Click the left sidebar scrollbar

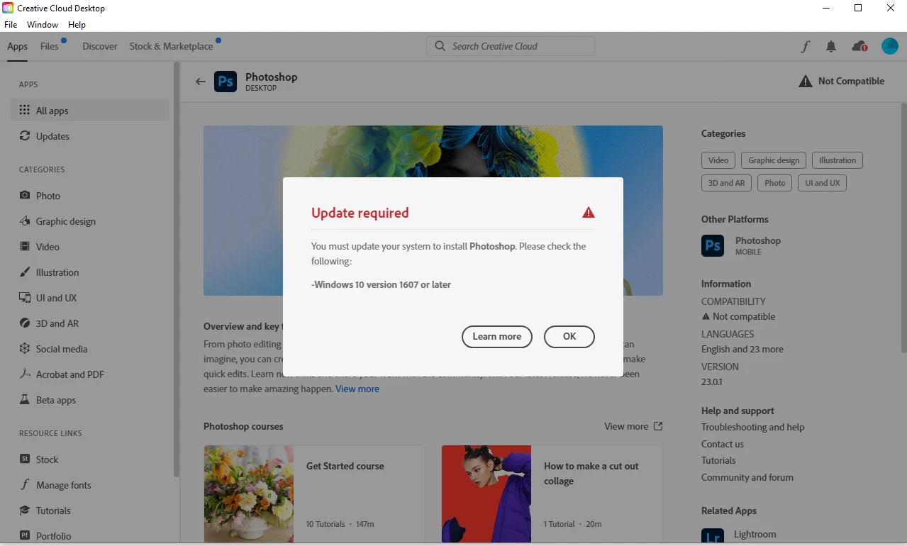pyautogui.click(x=177, y=269)
